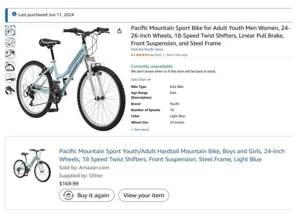Select the second thumbnail, bike dimensions image
301x216 pixels.
(10, 42)
